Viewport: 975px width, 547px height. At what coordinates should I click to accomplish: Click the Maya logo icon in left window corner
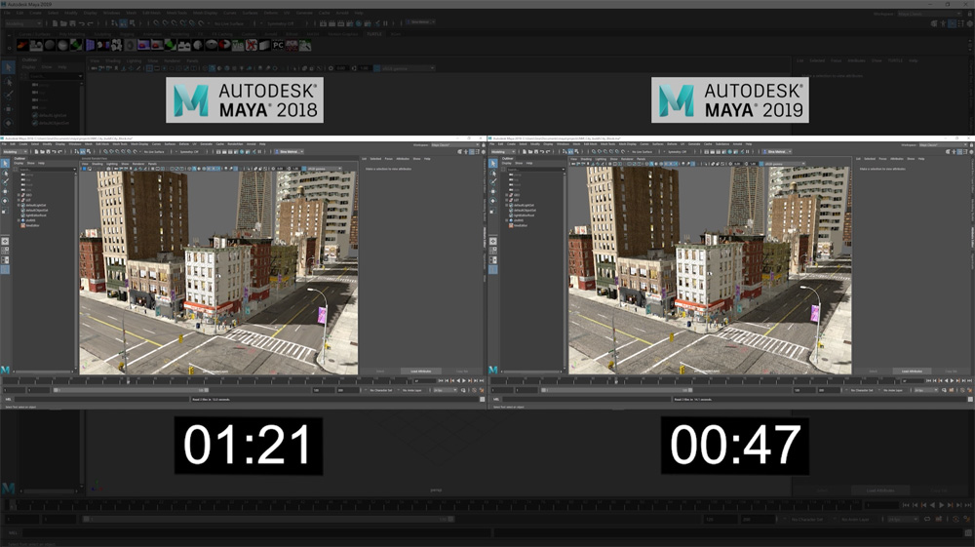pyautogui.click(x=5, y=371)
